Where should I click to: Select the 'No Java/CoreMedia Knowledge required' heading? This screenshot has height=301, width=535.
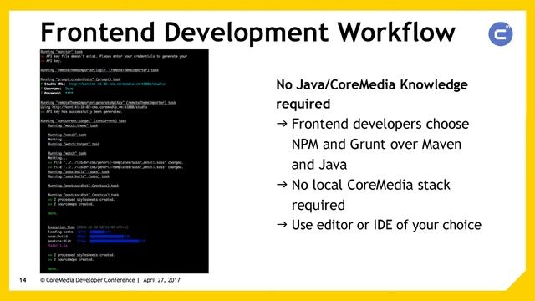(x=371, y=94)
